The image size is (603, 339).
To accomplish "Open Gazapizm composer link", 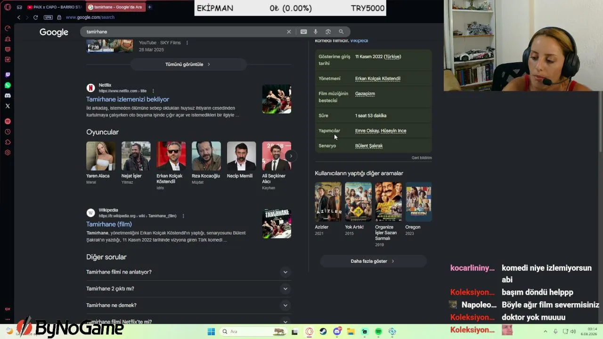I will coord(365,94).
